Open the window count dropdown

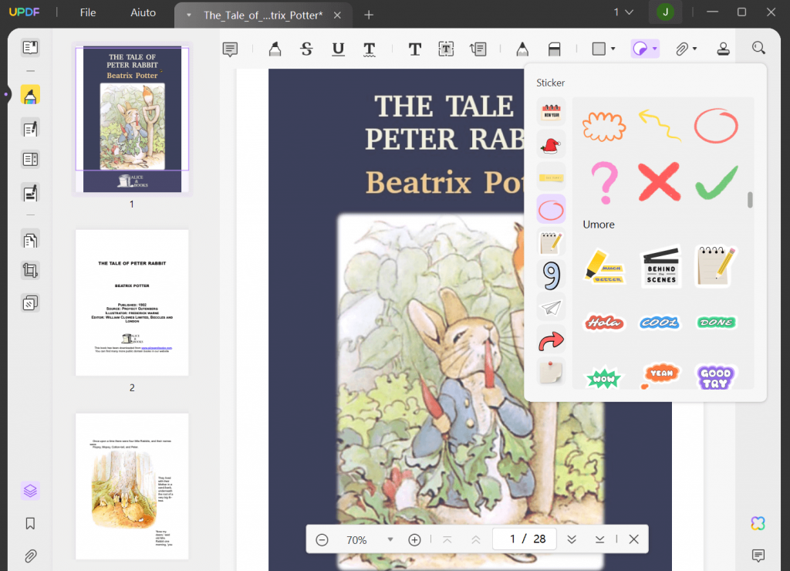(623, 12)
